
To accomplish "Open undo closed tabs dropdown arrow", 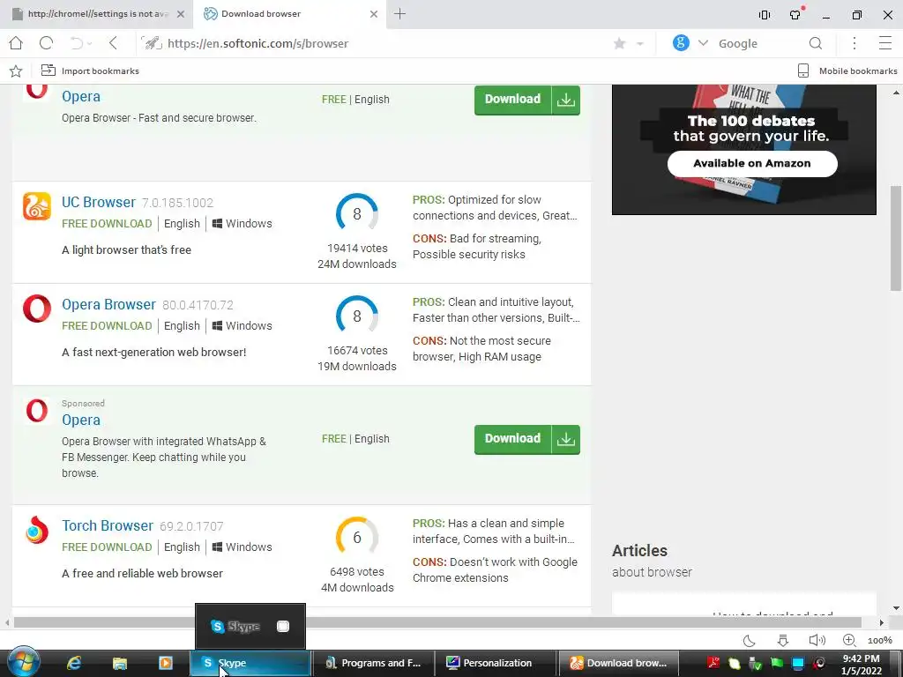I will point(90,44).
